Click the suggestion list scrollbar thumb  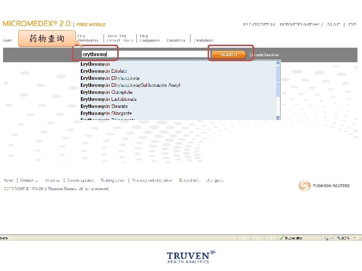(278, 81)
